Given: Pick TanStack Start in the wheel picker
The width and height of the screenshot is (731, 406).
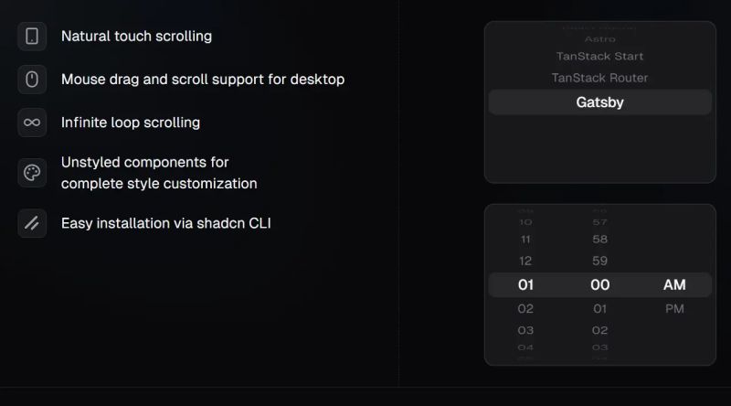Looking at the screenshot, I should click(599, 57).
